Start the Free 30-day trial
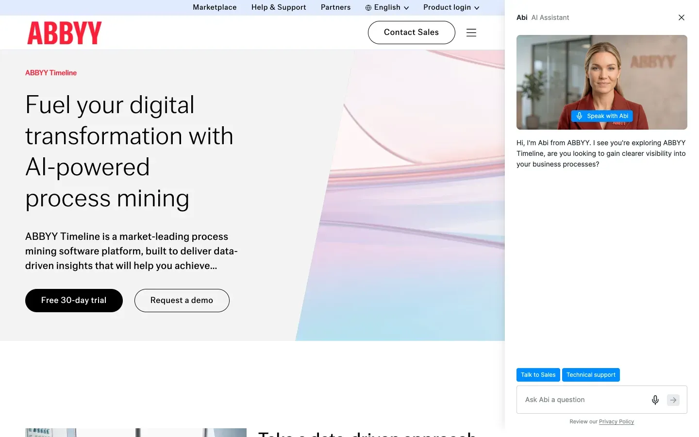Screen dimensions: 699x437 tap(74, 301)
